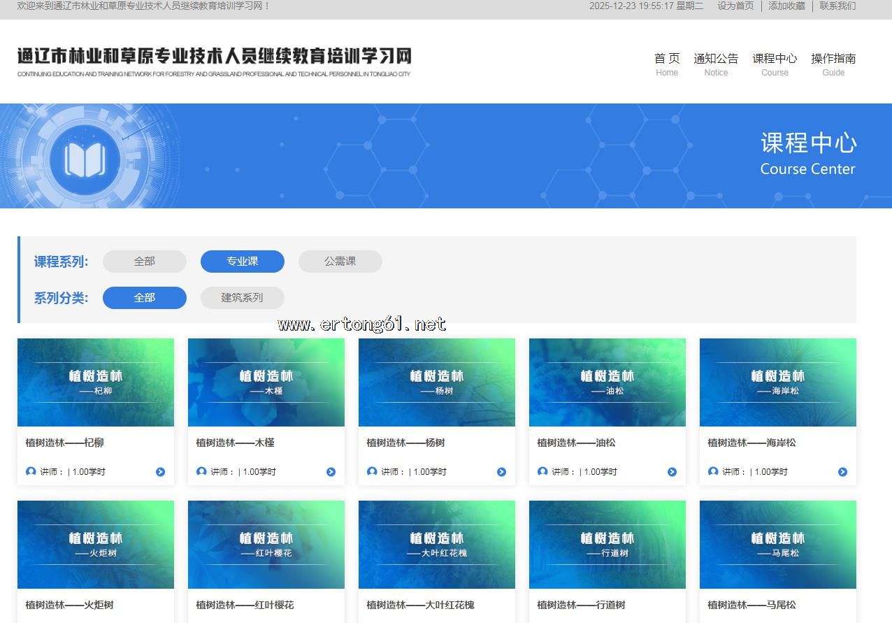Filter by 建筑系列 category
Image resolution: width=892 pixels, height=623 pixels.
tap(243, 298)
